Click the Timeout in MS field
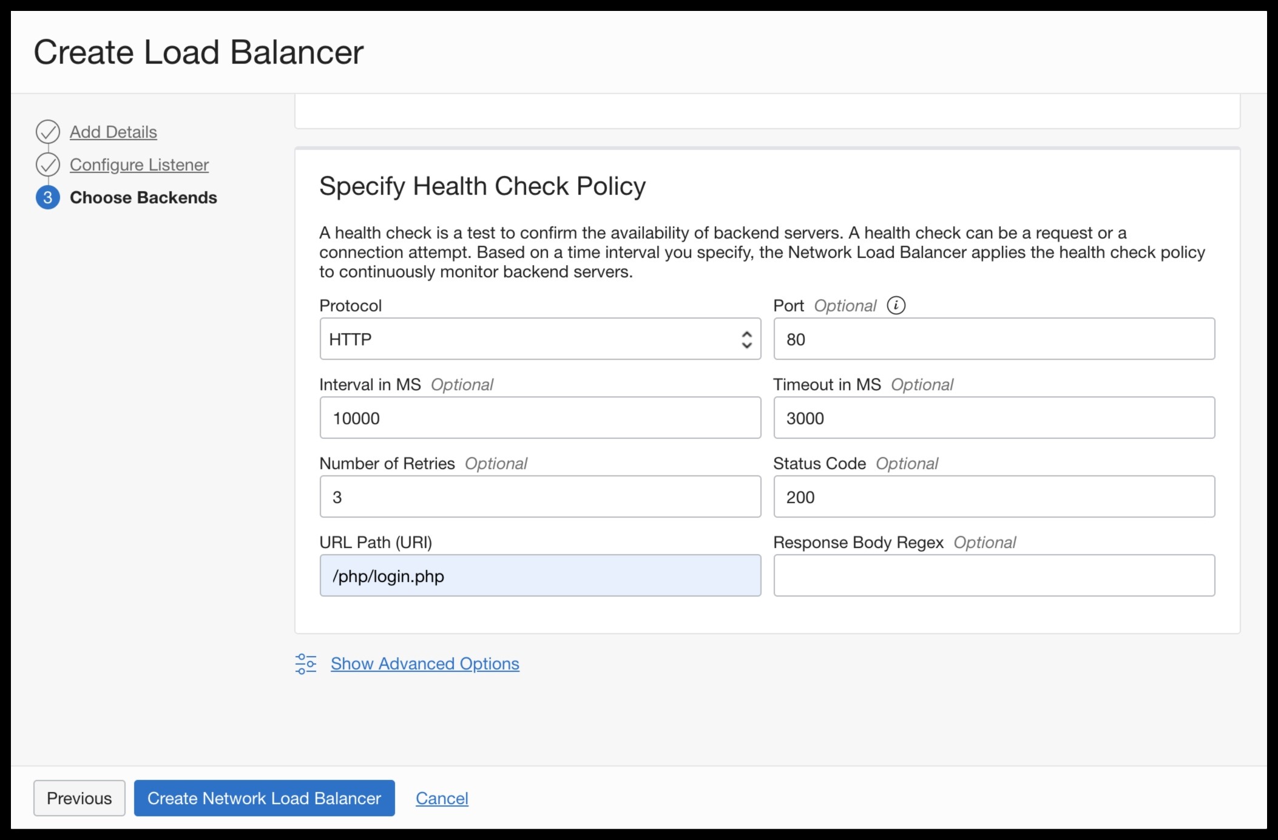 tap(993, 418)
